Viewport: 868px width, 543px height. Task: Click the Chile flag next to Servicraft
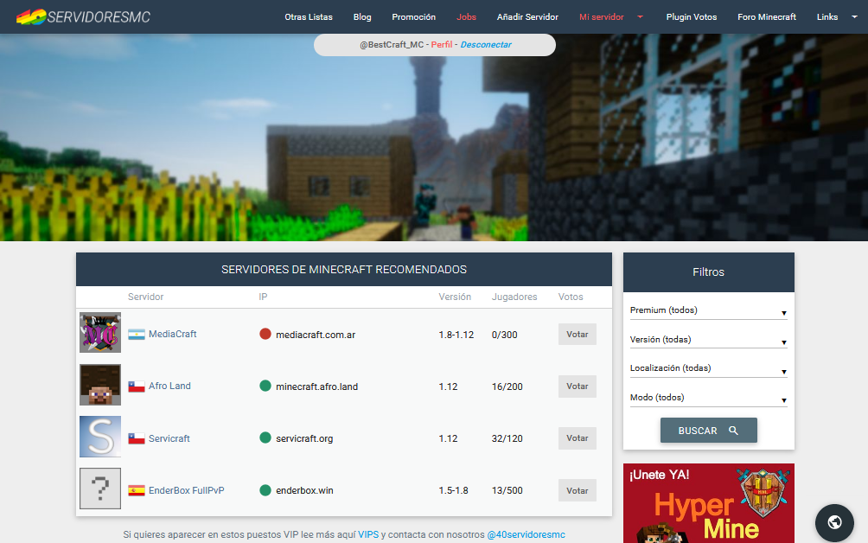click(x=137, y=438)
